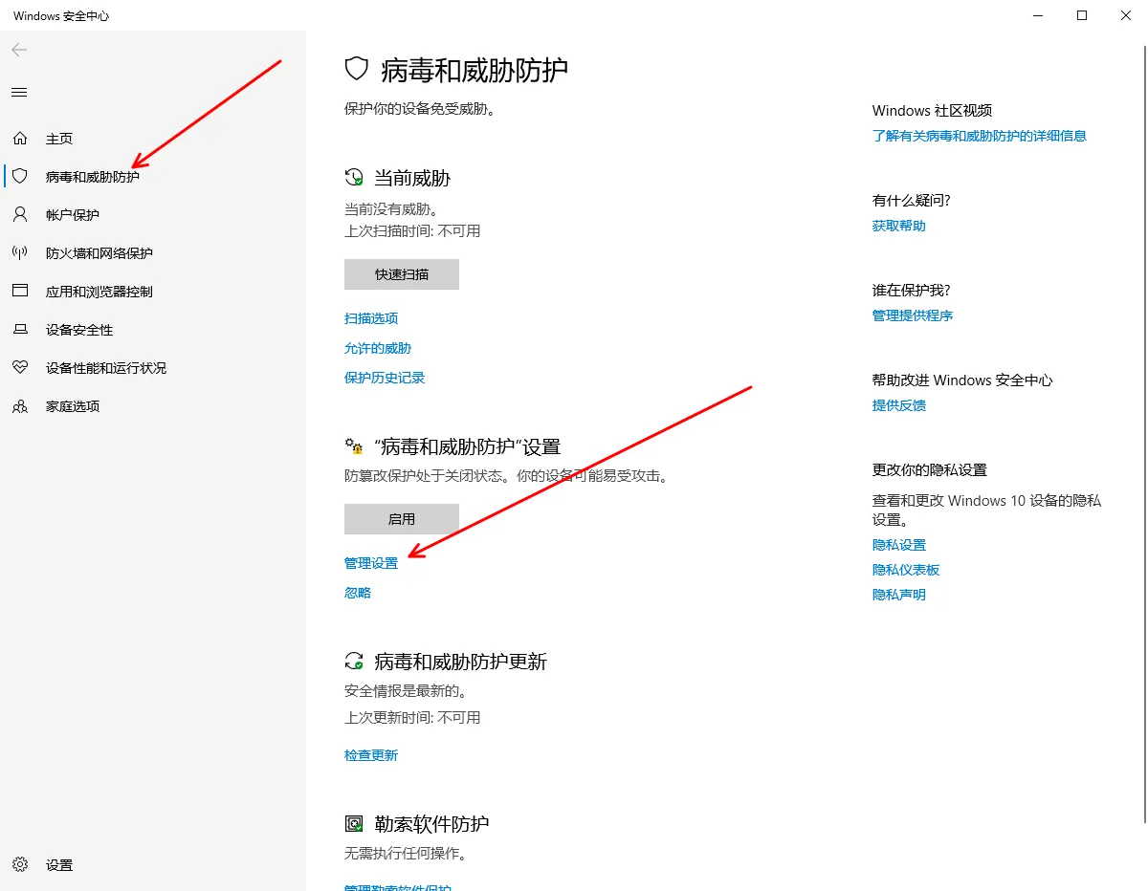Expand the hamburger navigation menu
1148x891 pixels.
click(19, 93)
